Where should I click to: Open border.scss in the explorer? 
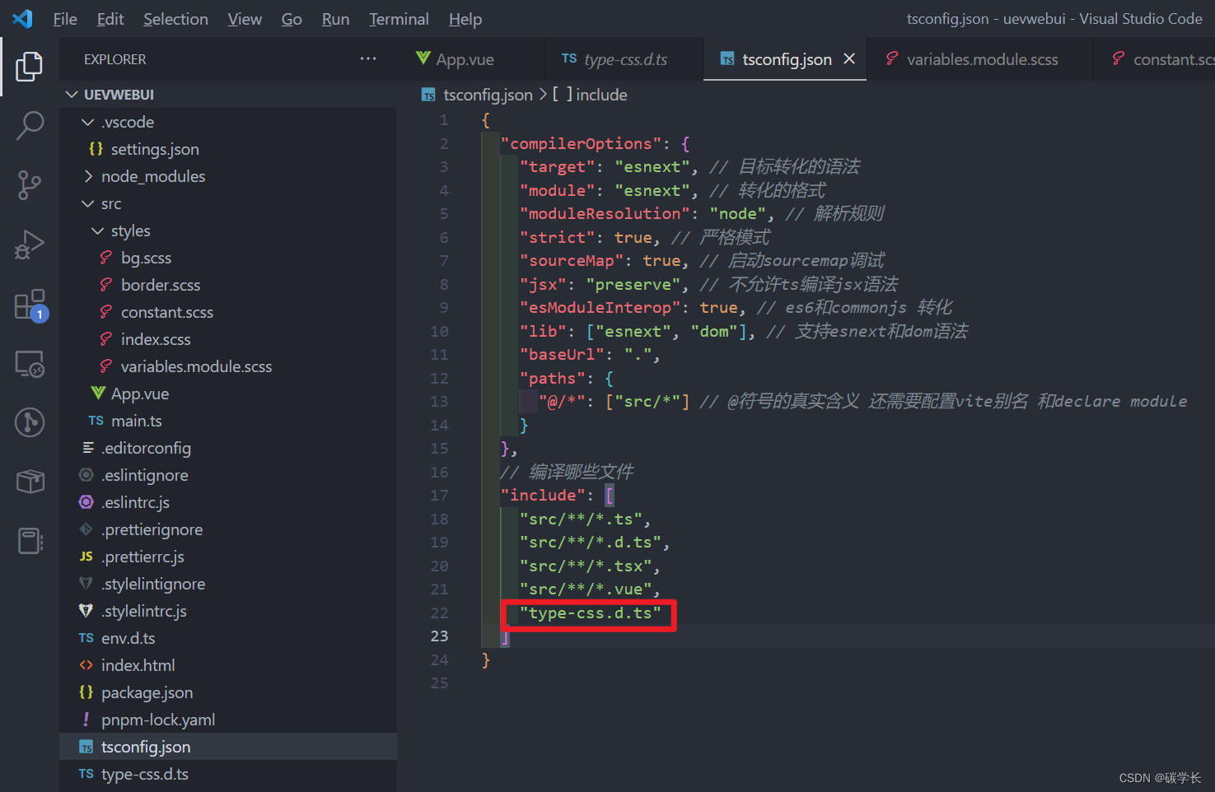[228, 285]
